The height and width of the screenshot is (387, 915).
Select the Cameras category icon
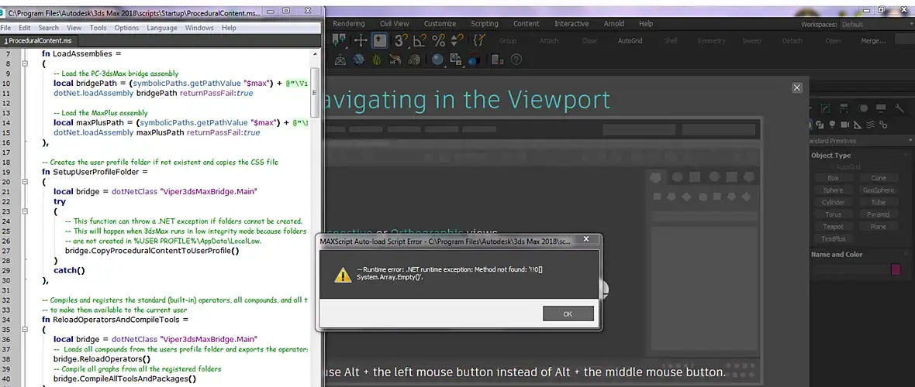[845, 125]
